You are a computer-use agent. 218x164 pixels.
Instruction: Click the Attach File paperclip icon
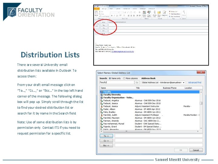pos(154,12)
